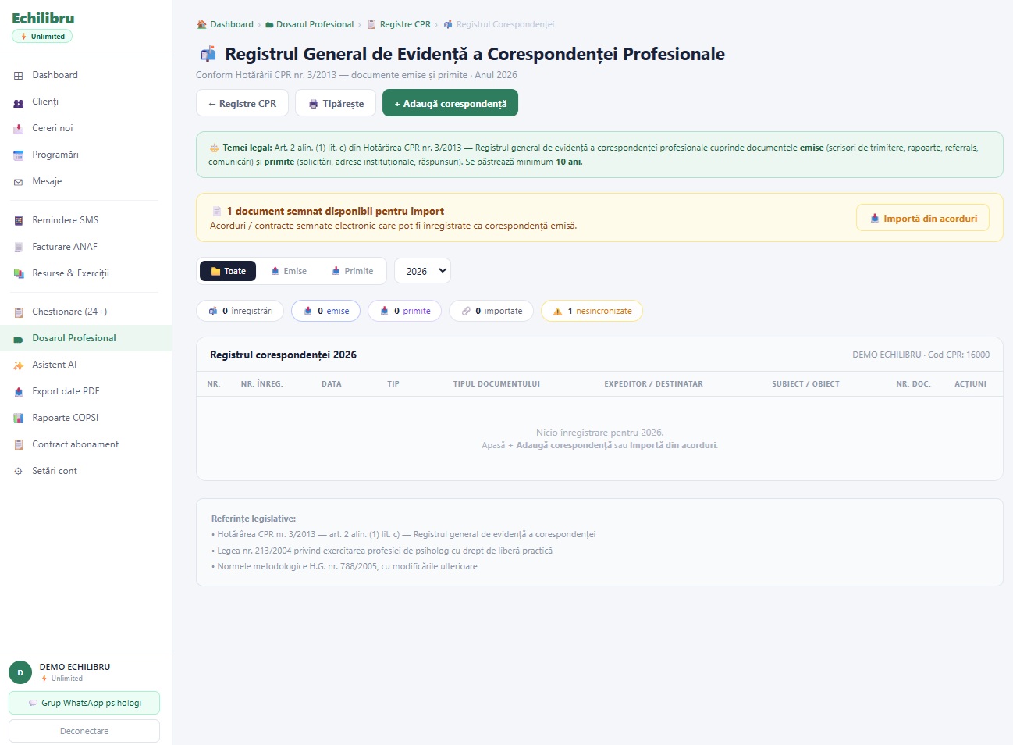1013x745 pixels.
Task: Activate the Toate filter view
Action: [227, 270]
